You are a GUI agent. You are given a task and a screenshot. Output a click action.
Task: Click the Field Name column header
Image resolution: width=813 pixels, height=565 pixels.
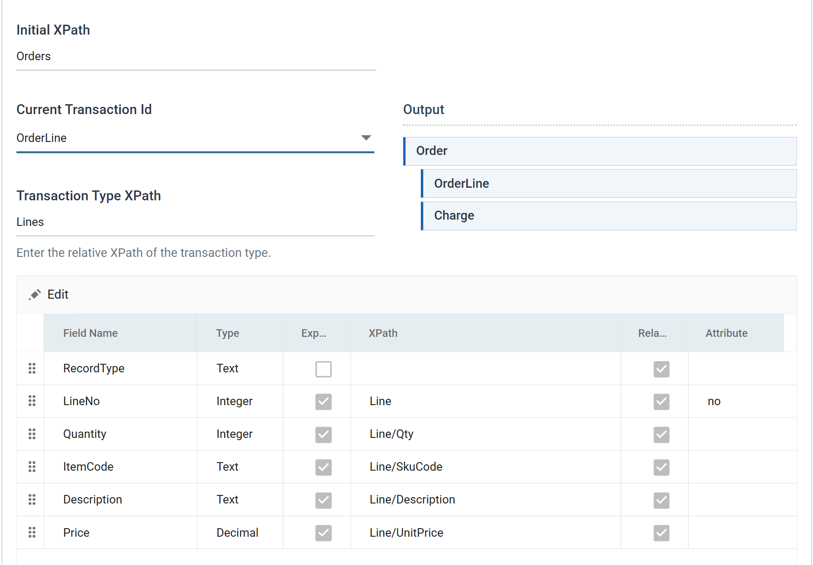click(x=120, y=333)
